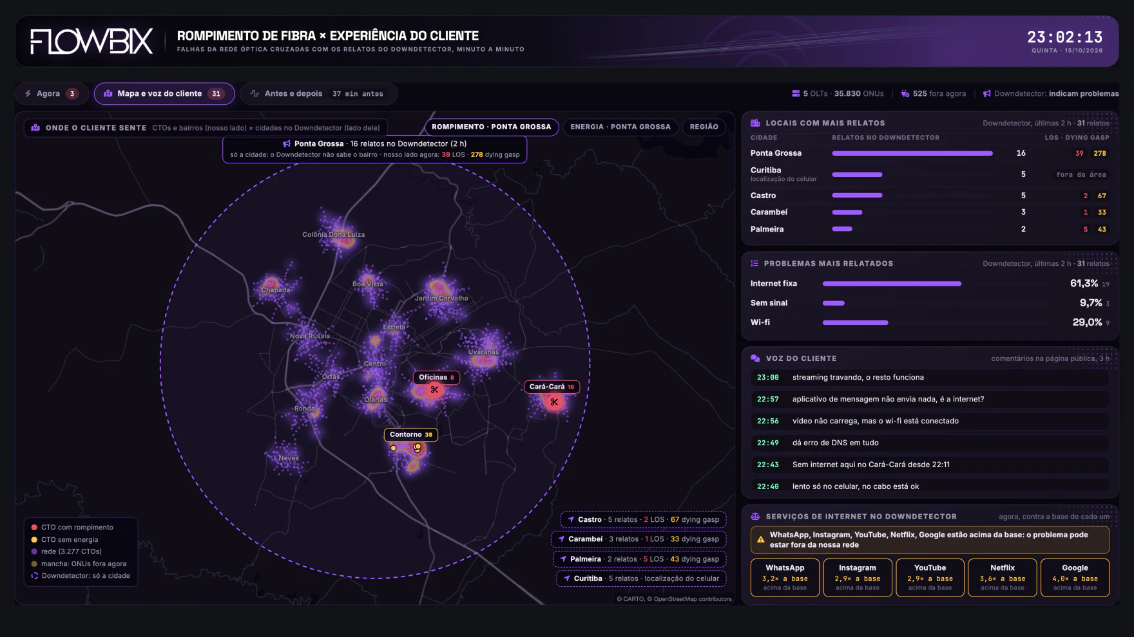Click the Ponta Grossa reports bar

tap(912, 153)
